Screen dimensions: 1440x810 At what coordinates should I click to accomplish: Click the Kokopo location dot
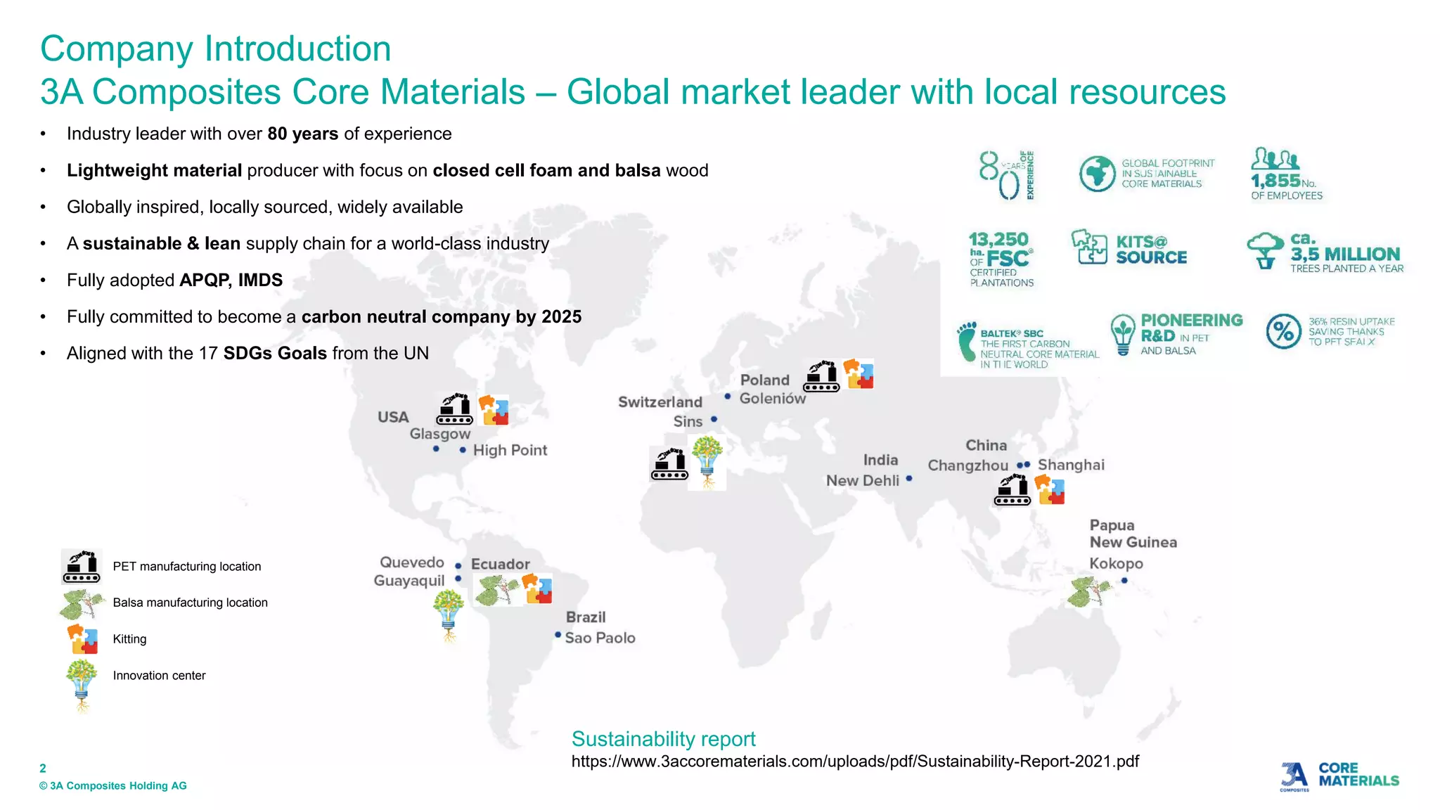click(x=1125, y=581)
